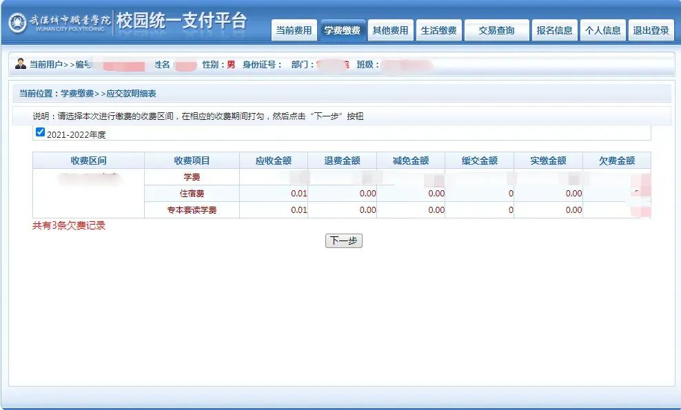Toggle the 2021-2022年度 checkbox

coord(40,132)
